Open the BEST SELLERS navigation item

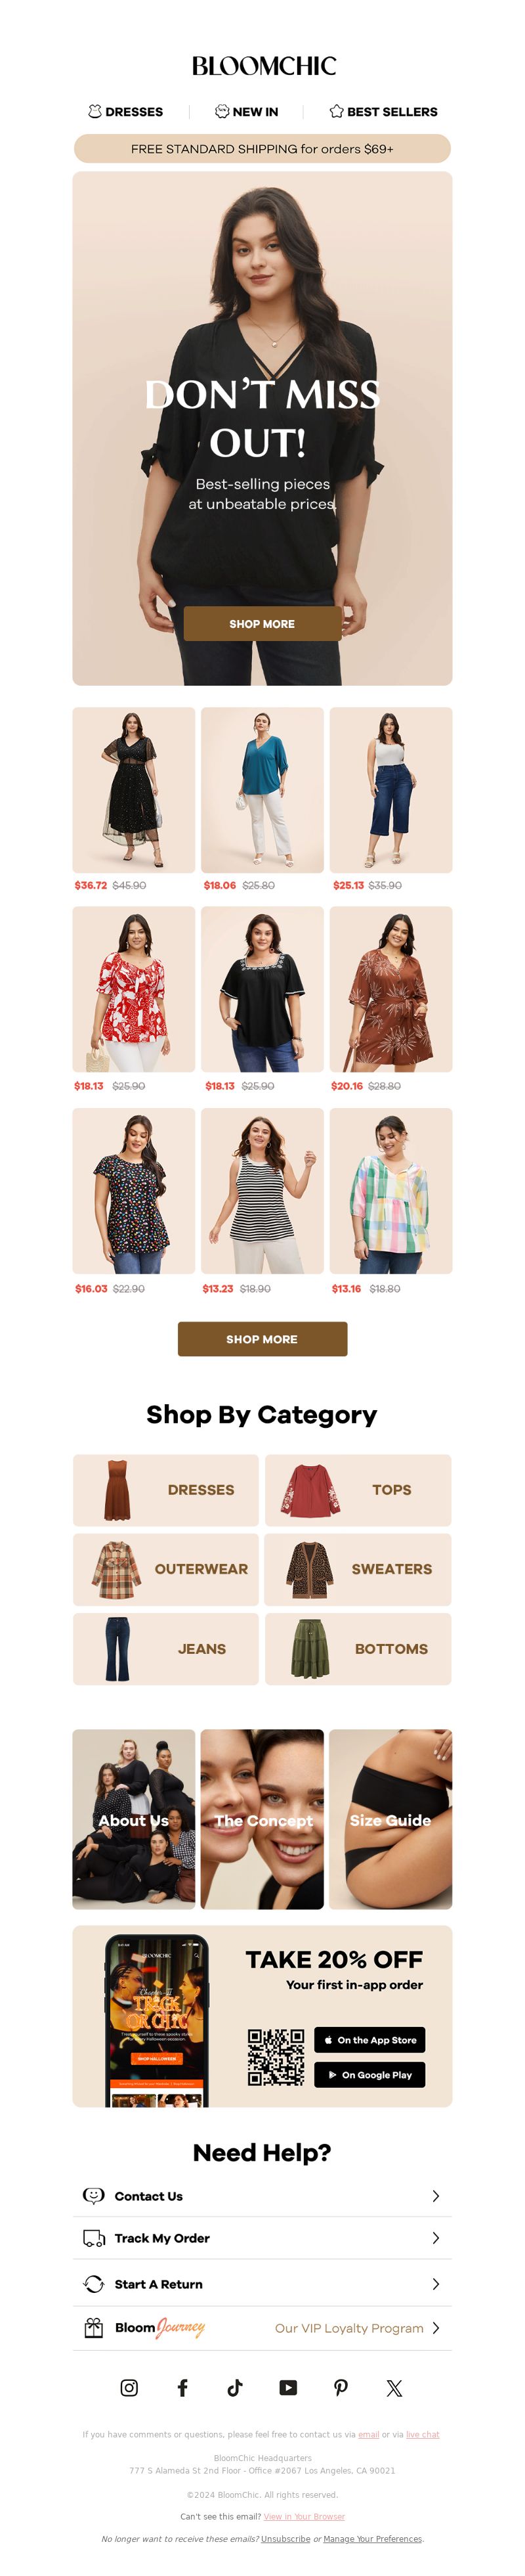point(383,111)
